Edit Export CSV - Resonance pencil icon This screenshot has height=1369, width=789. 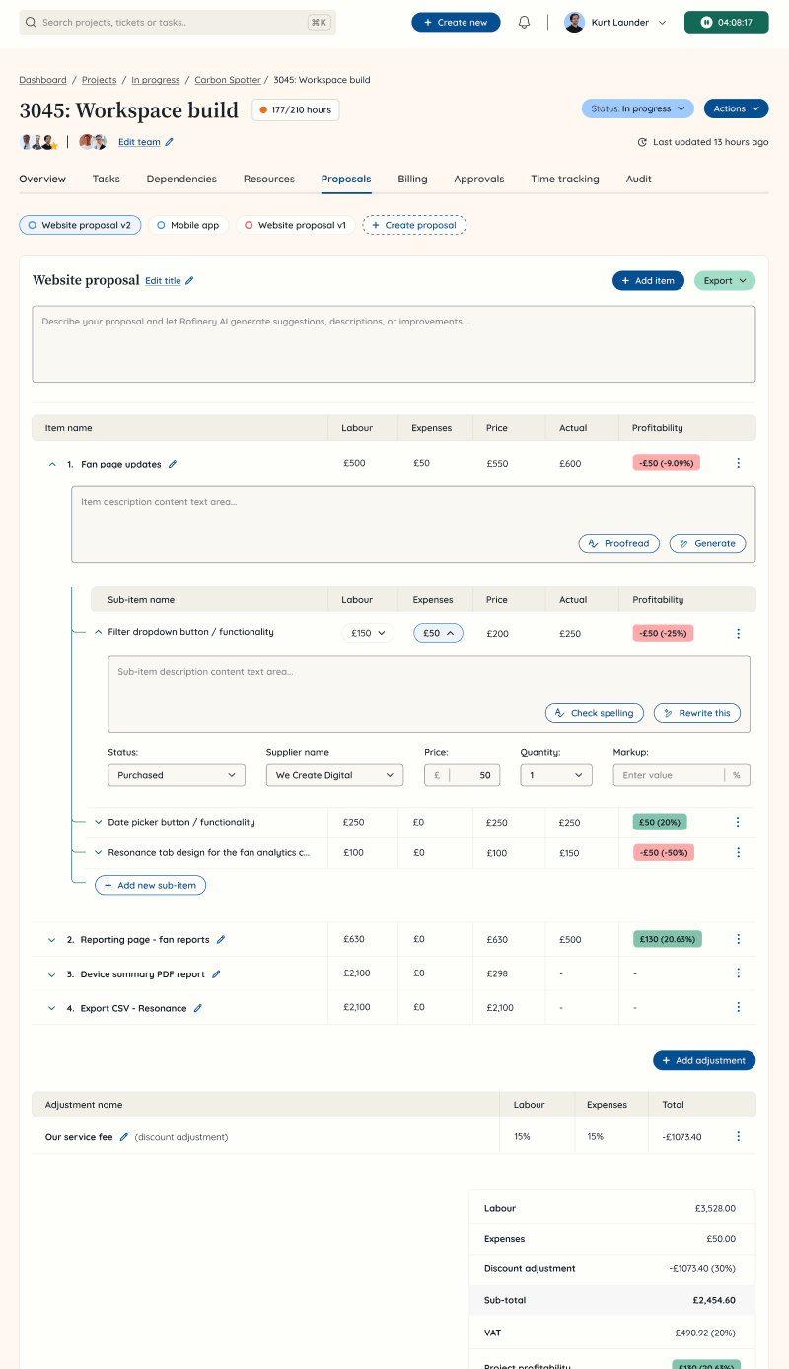[x=197, y=1008]
